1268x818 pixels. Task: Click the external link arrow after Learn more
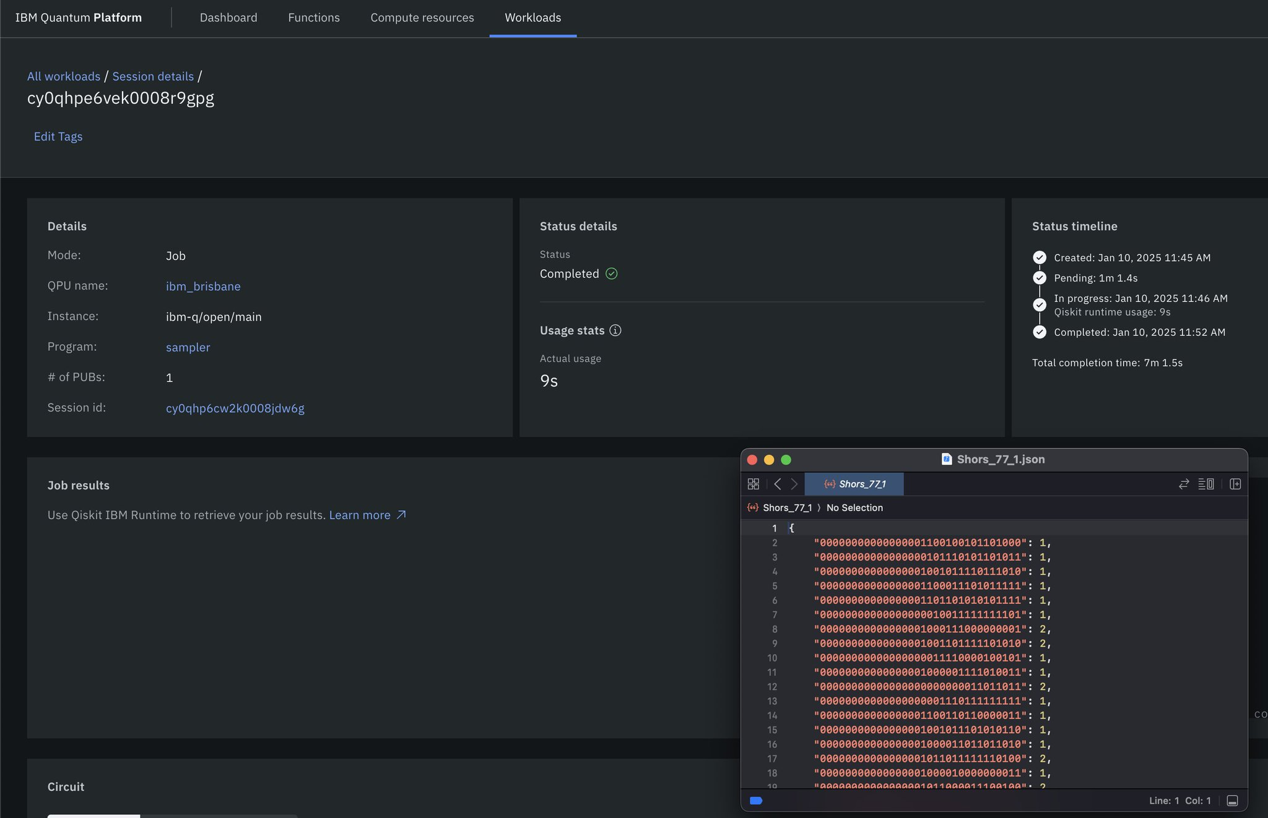(x=401, y=515)
